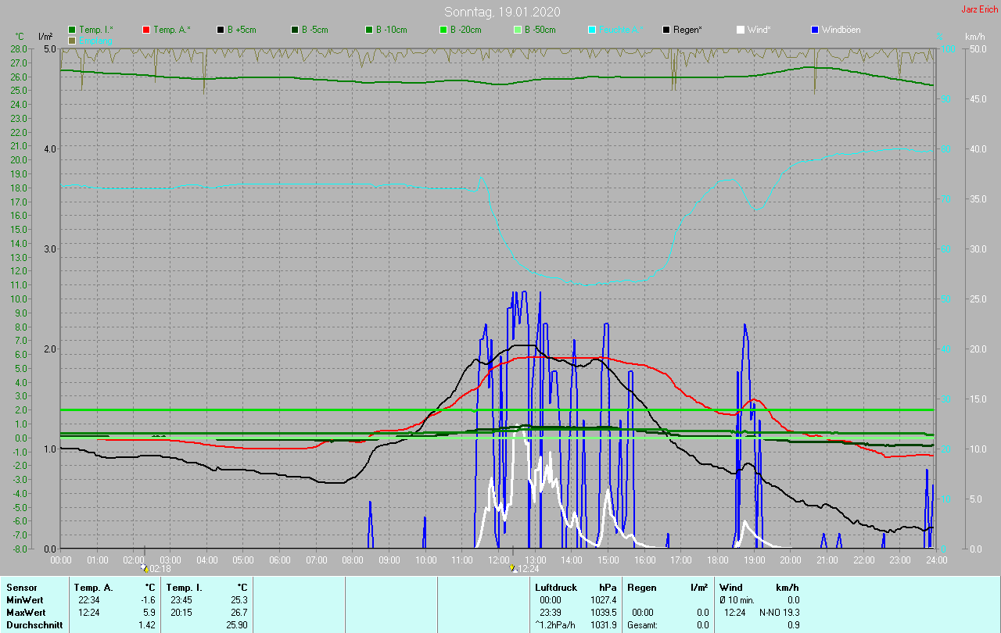This screenshot has width=1001, height=633.
Task: Click the marker icon at 12:24
Action: (x=512, y=568)
